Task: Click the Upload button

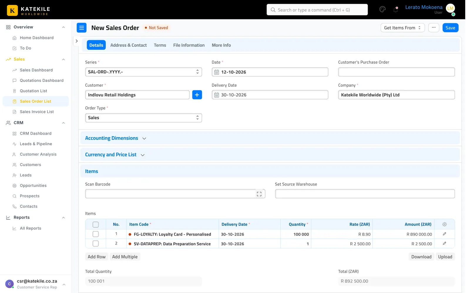Action: (445, 257)
